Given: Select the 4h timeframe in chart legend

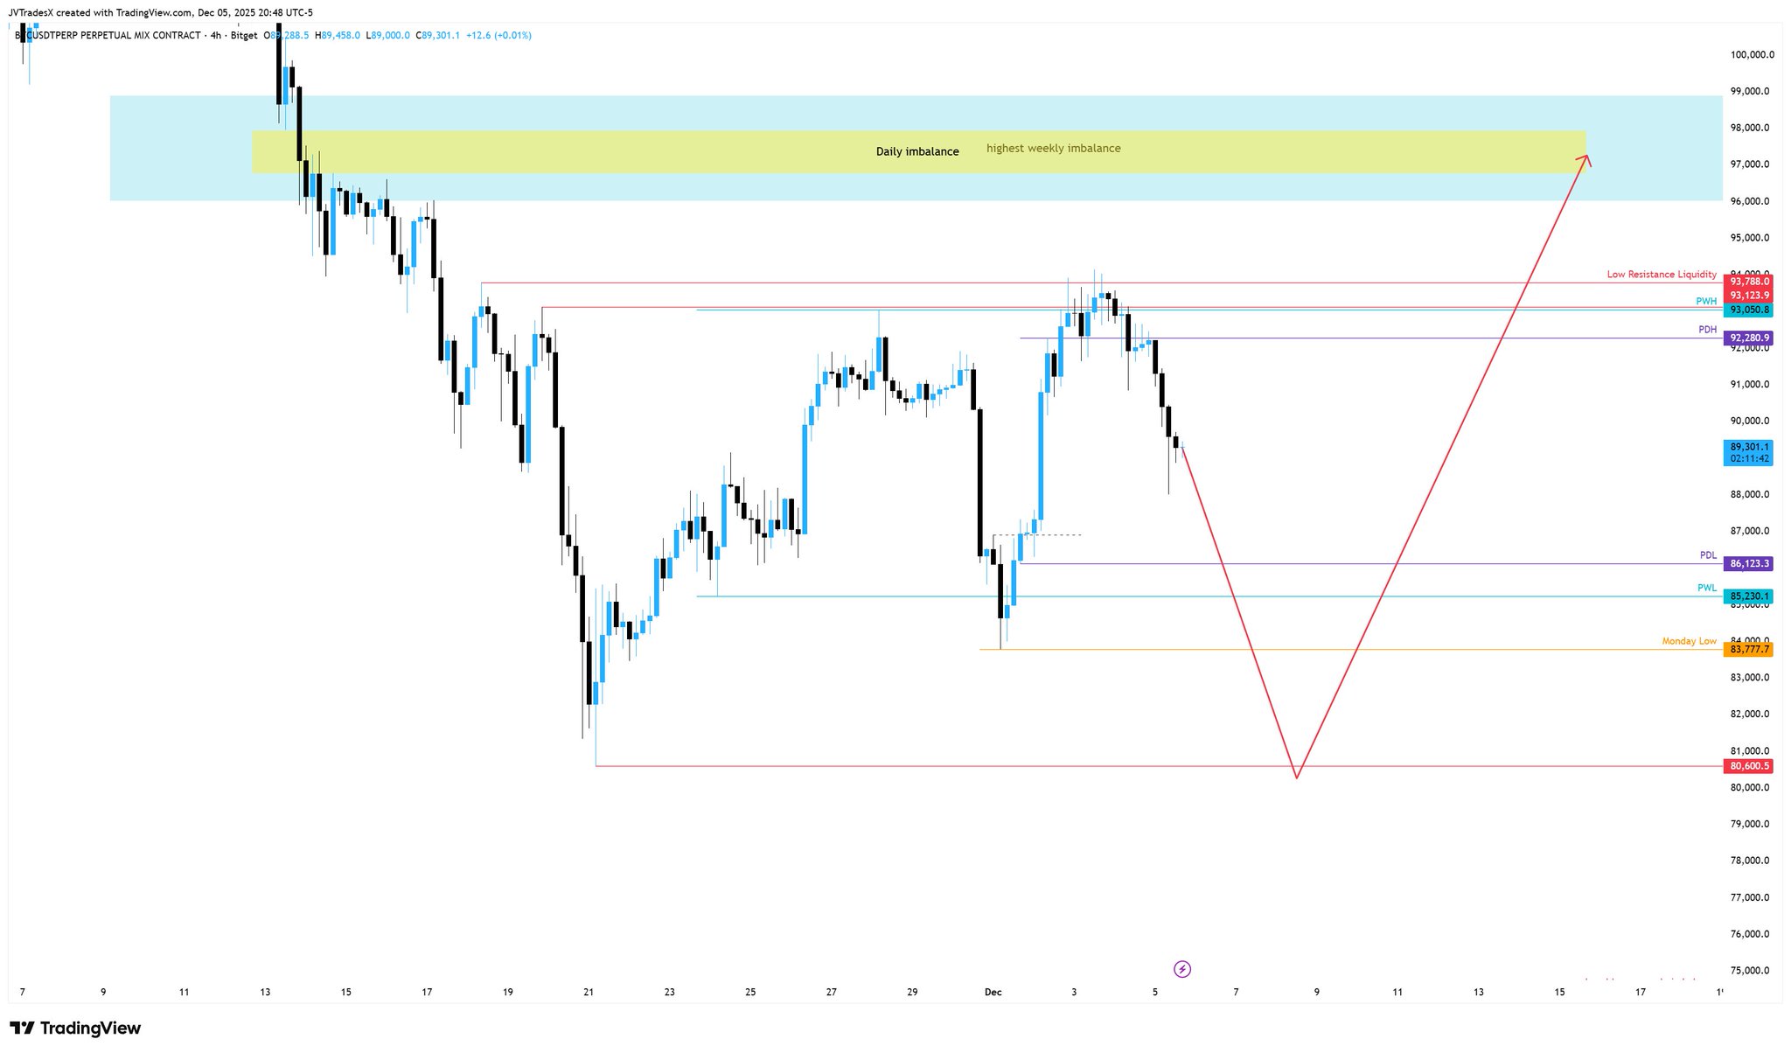Looking at the screenshot, I should coord(216,36).
